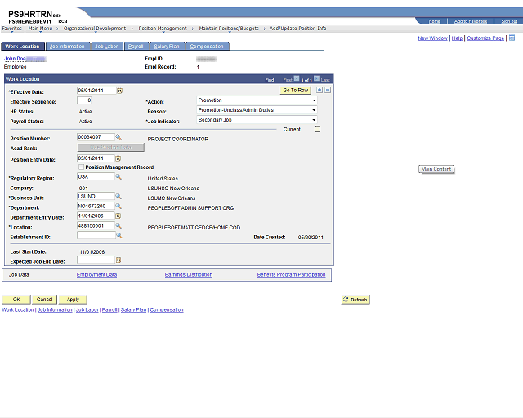Delete the row with the minus icon

pyautogui.click(x=328, y=90)
